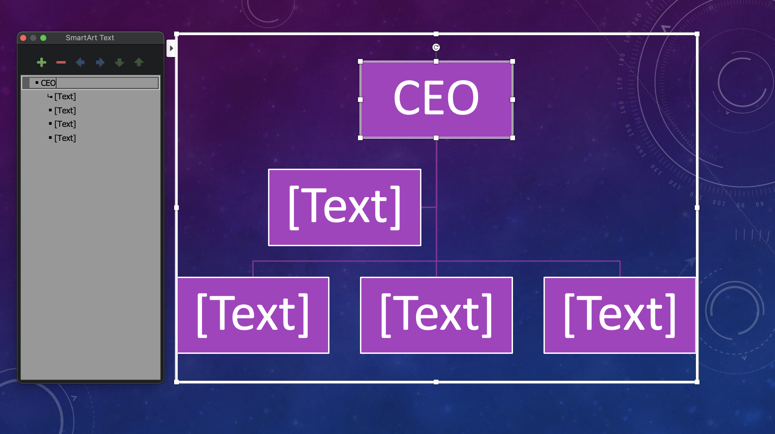Image resolution: width=775 pixels, height=434 pixels.
Task: Click the rotate handle on CEO box
Action: tap(436, 47)
